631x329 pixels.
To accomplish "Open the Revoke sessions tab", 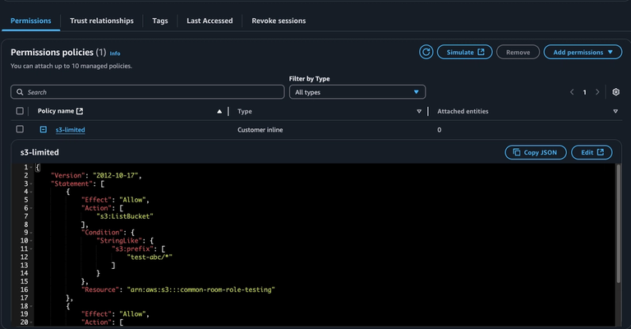I will [279, 21].
